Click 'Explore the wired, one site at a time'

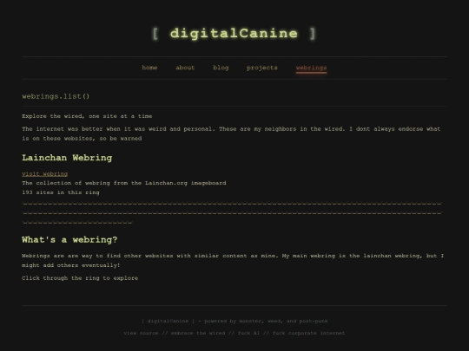(x=87, y=116)
